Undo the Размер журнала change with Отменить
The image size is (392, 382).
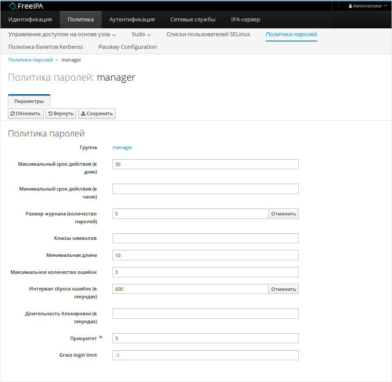(283, 214)
